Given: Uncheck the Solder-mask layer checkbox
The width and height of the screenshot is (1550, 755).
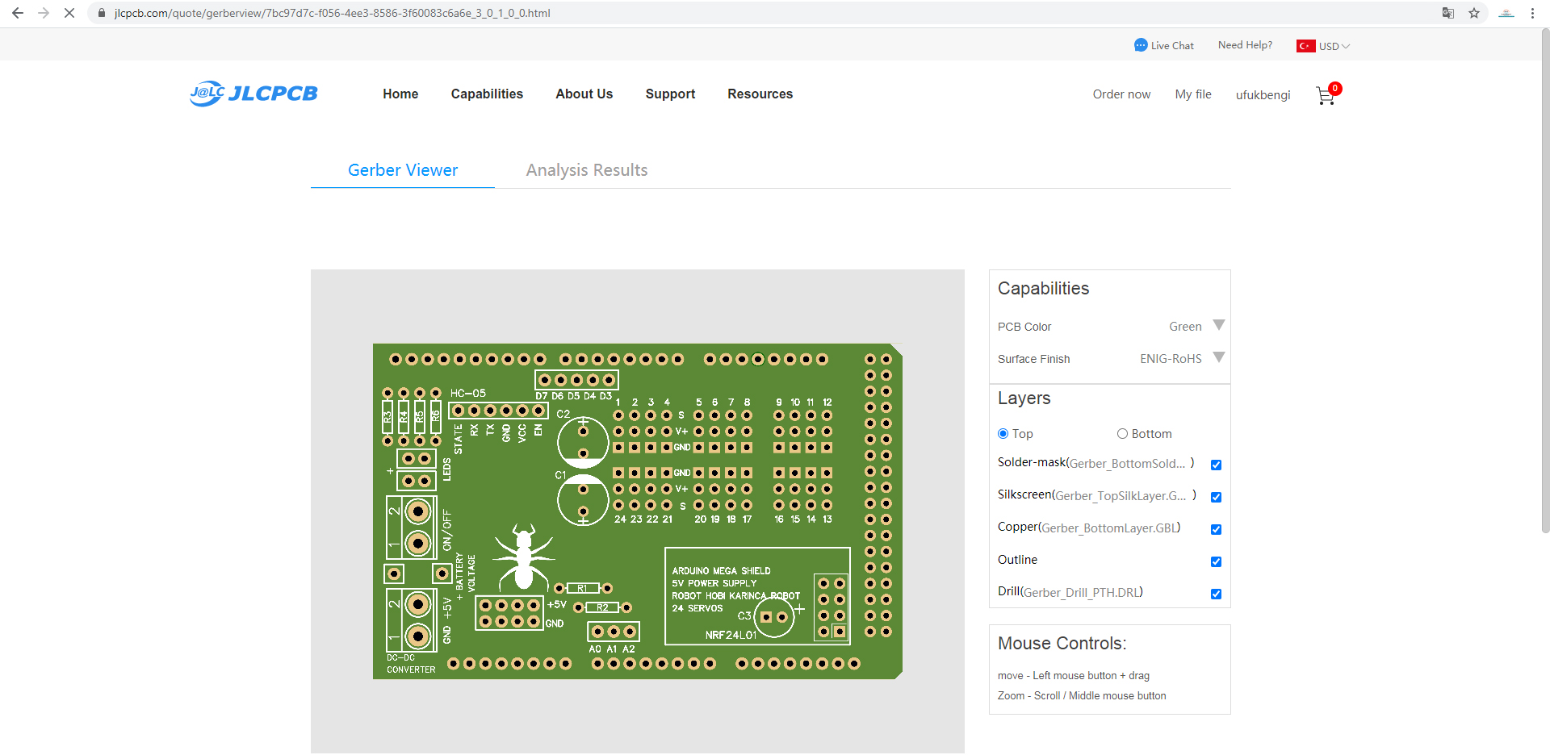Looking at the screenshot, I should (1216, 465).
